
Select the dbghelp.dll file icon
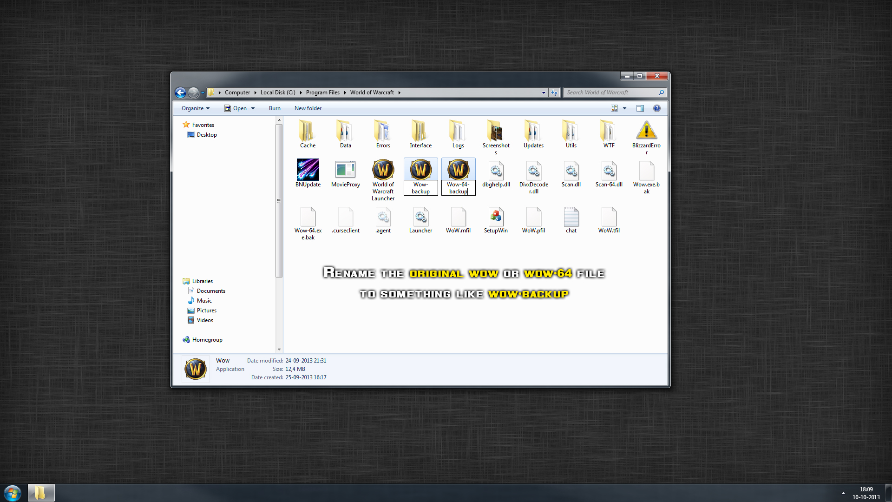click(496, 171)
